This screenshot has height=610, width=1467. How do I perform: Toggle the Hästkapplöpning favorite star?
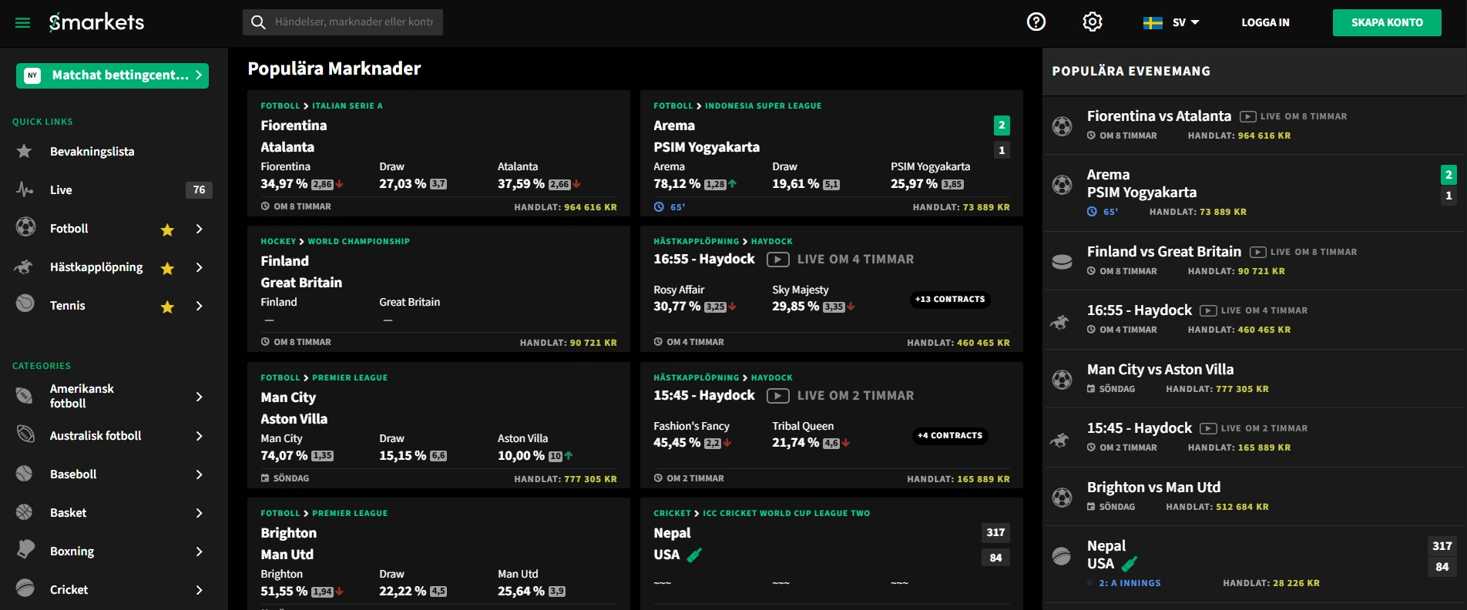(167, 268)
